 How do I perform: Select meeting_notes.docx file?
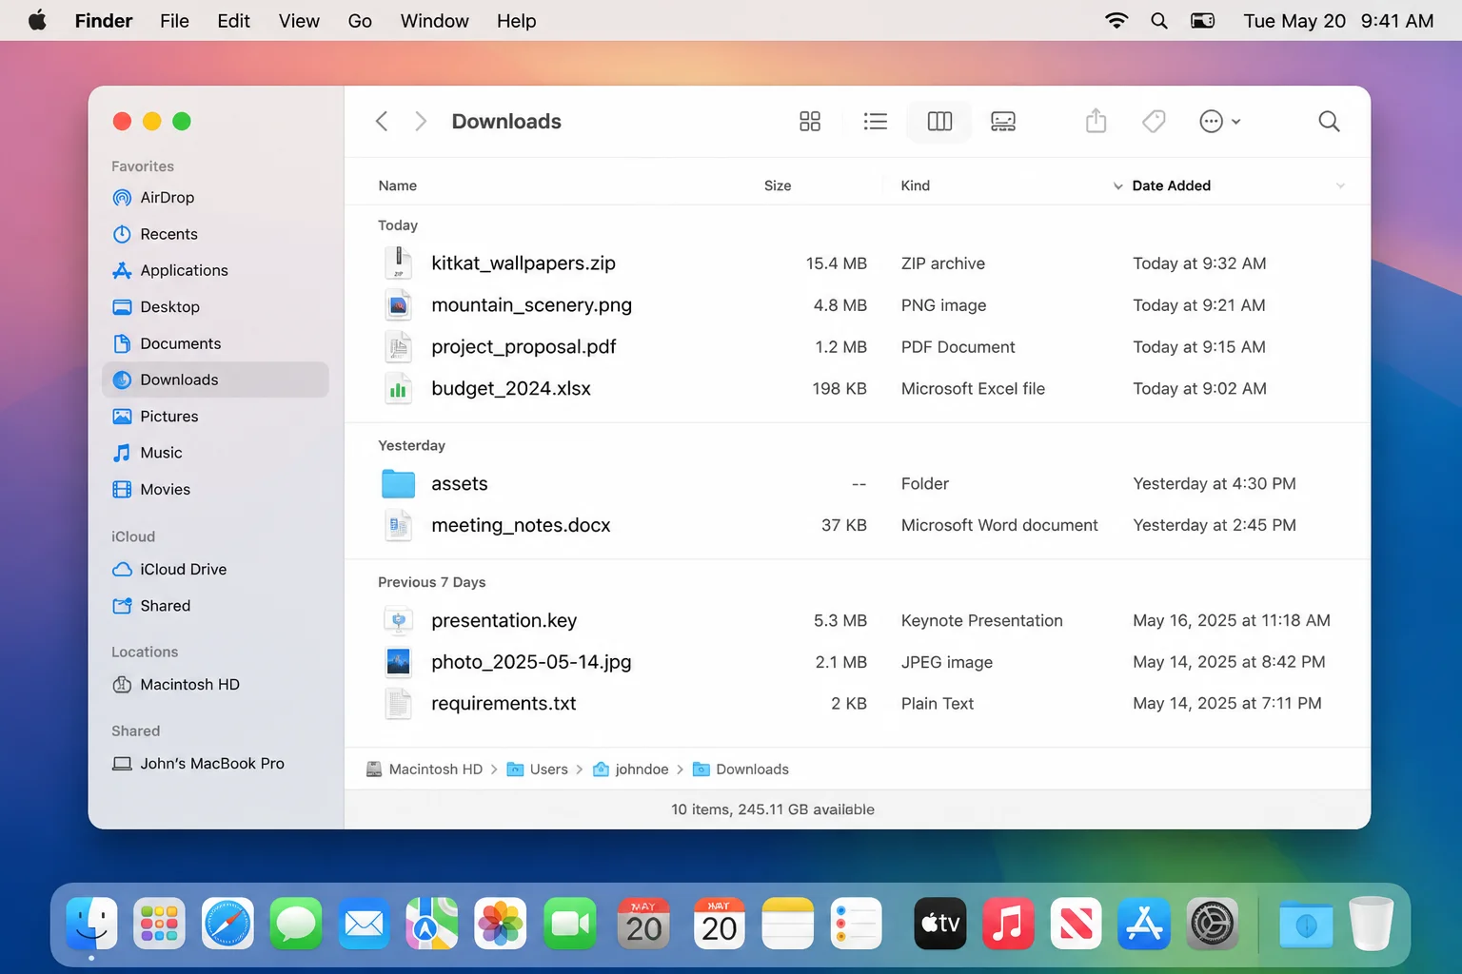pyautogui.click(x=857, y=525)
